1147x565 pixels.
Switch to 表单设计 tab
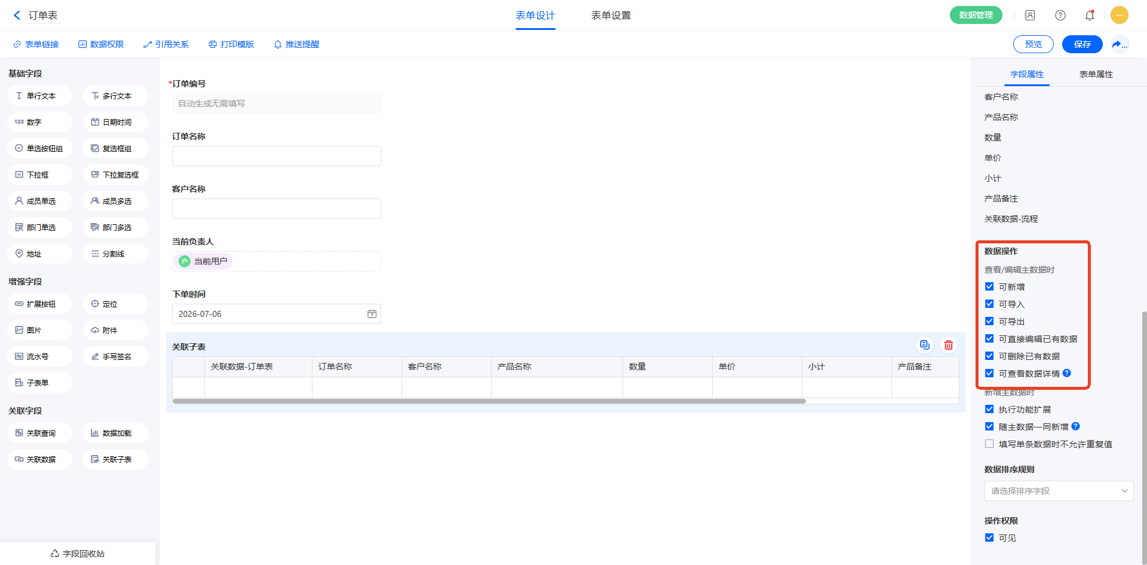tap(535, 16)
